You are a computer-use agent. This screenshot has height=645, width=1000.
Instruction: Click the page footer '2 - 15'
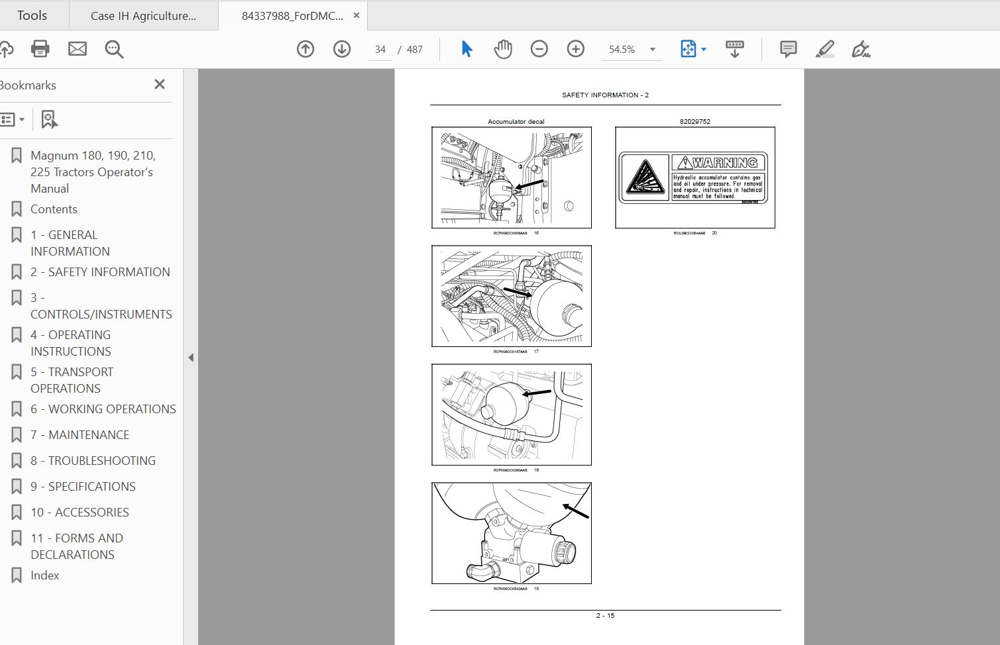pos(605,616)
